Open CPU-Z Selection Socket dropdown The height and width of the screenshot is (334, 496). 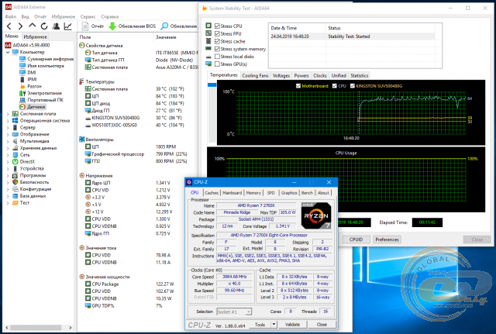[234, 312]
